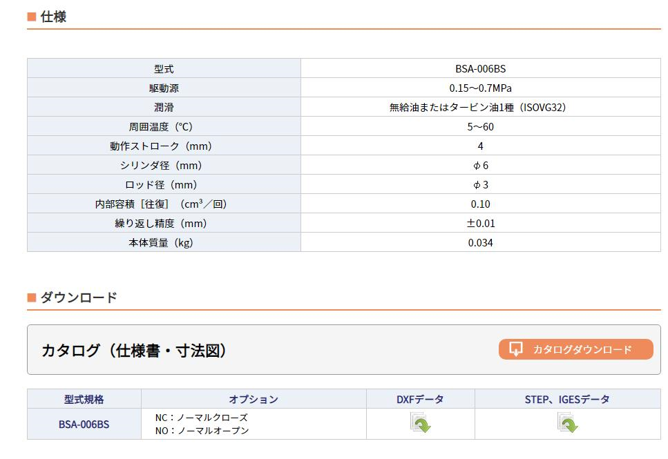Click the 駆動源 specification row
Image resolution: width=668 pixels, height=459 pixels.
[163, 88]
